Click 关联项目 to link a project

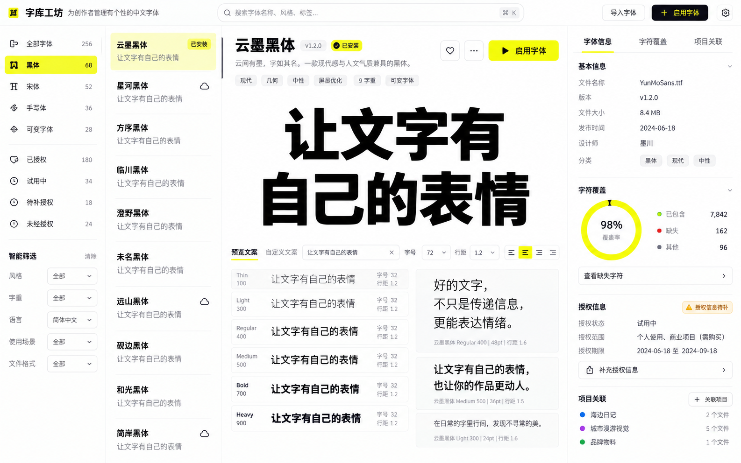[710, 400]
